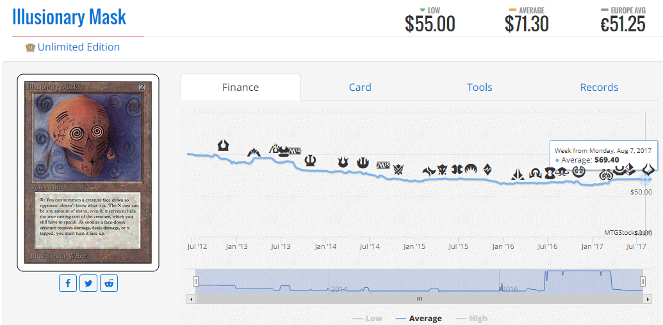Click the Fate Reforged set symbol
This screenshot has height=325, width=663.
pos(429,171)
